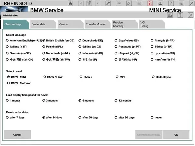This screenshot has width=195, height=146.
Task: Open the Problem handling tab
Action: pyautogui.click(x=125, y=24)
